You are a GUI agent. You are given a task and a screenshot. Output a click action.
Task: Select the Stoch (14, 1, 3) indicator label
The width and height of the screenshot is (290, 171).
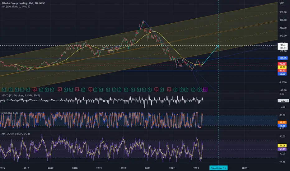tap(10, 113)
